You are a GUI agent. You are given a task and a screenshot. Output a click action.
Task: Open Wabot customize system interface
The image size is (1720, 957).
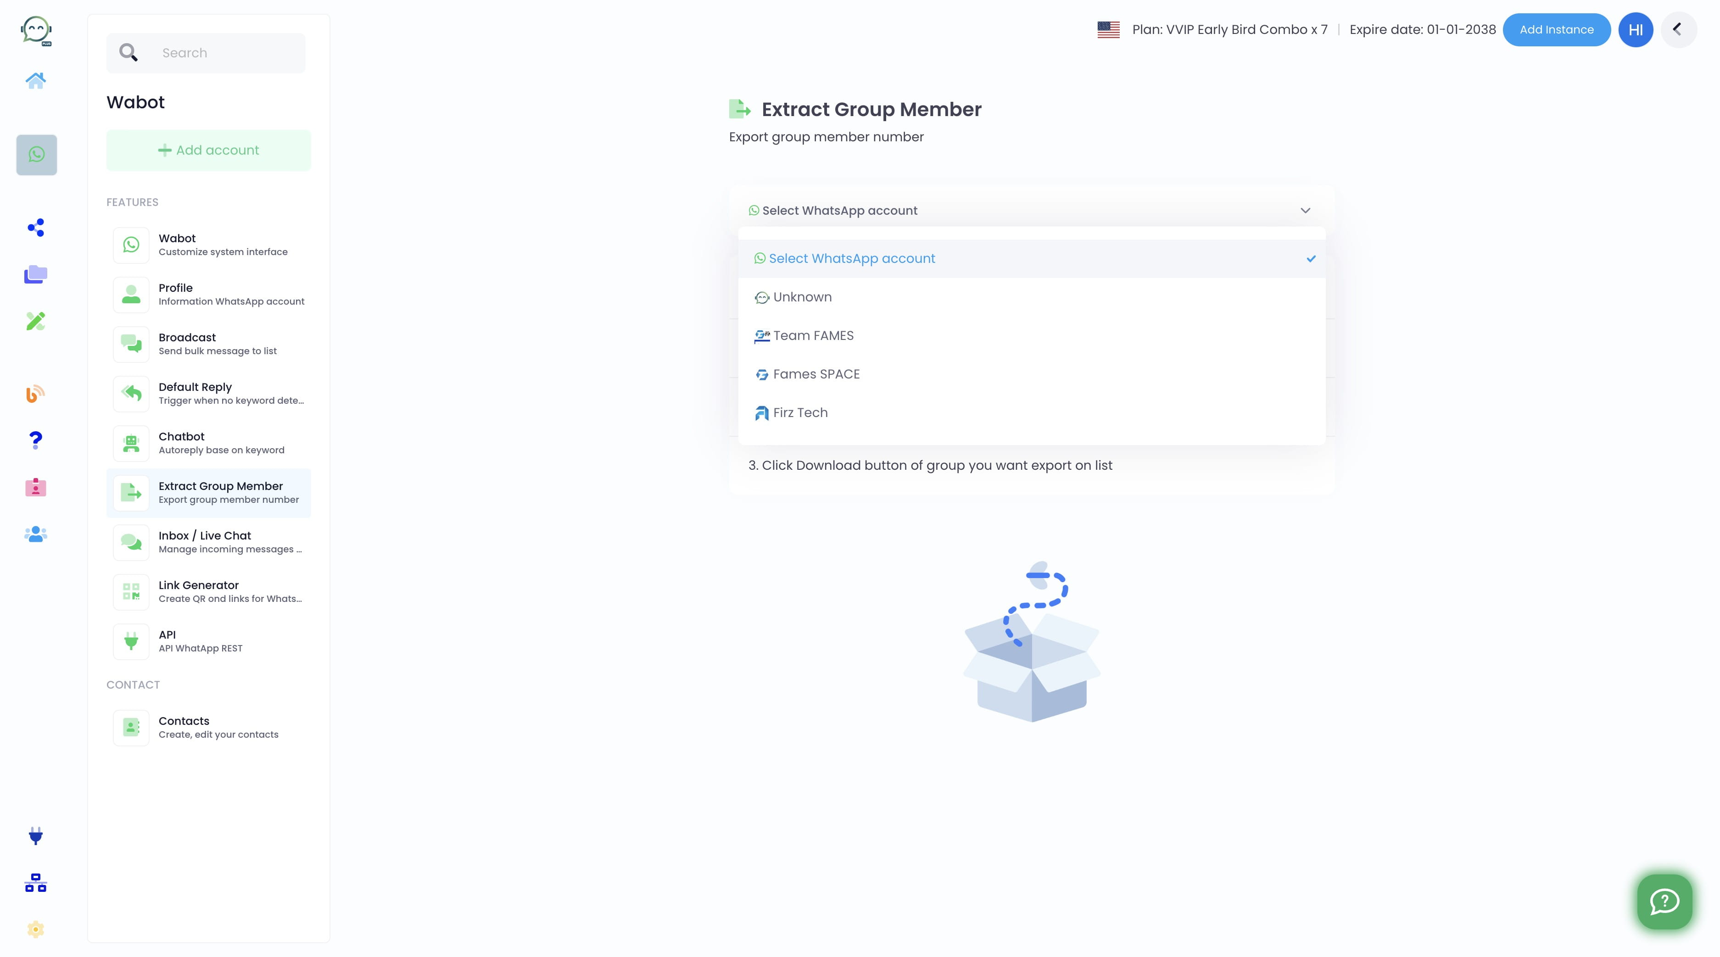click(x=209, y=245)
